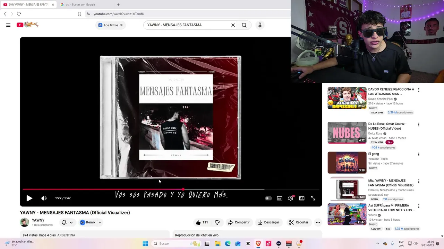Enter fullscreen mode

point(313,198)
